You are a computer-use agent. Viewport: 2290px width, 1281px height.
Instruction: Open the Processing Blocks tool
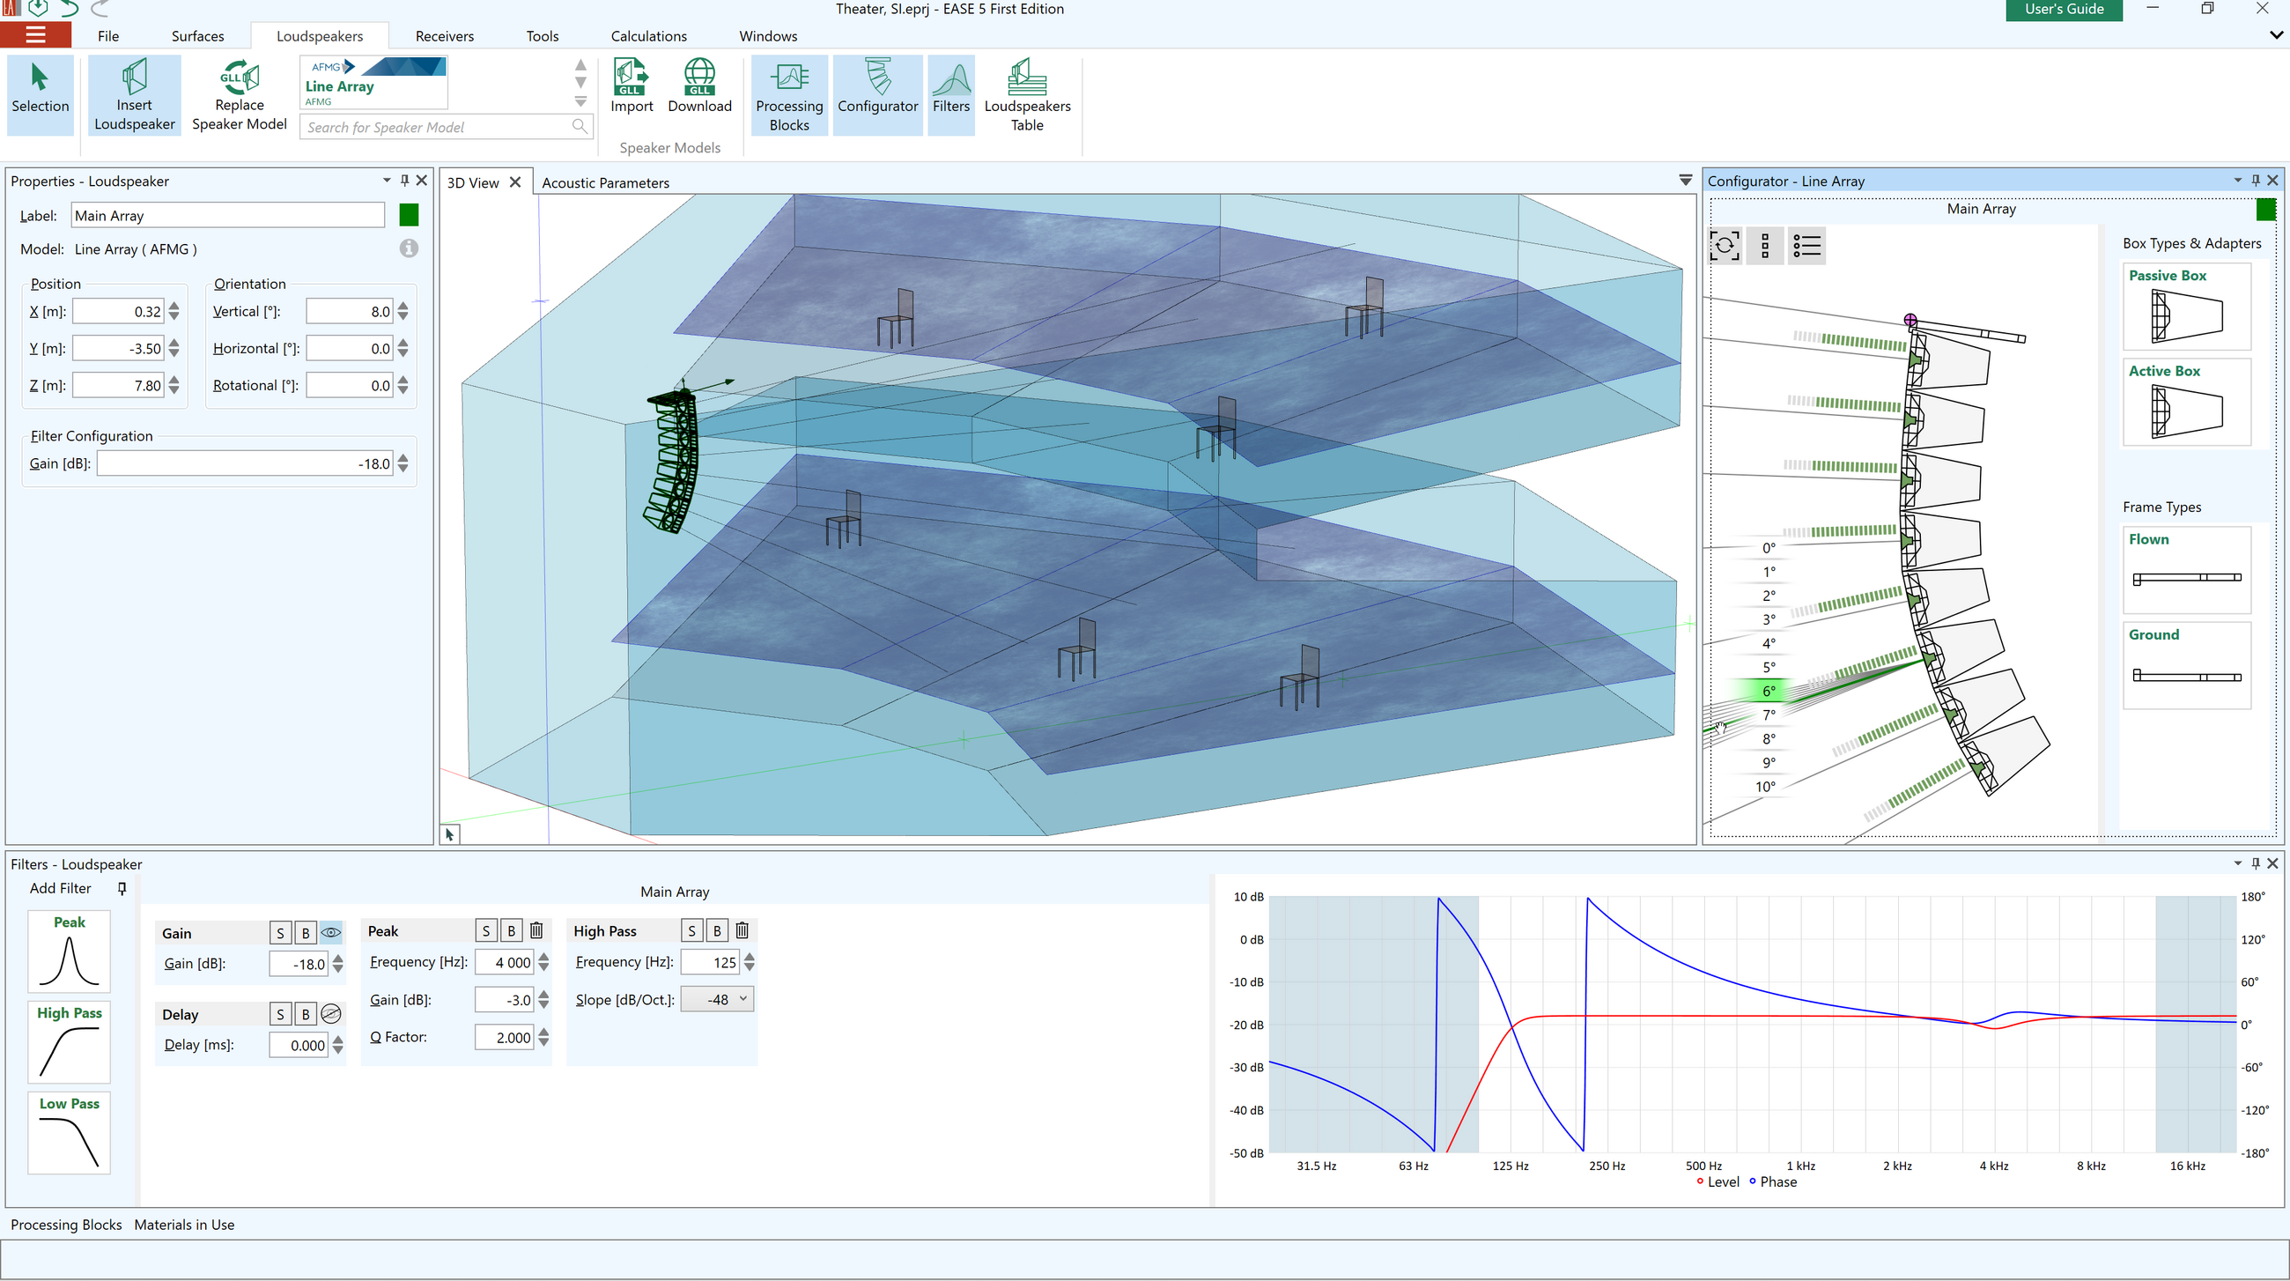(789, 94)
